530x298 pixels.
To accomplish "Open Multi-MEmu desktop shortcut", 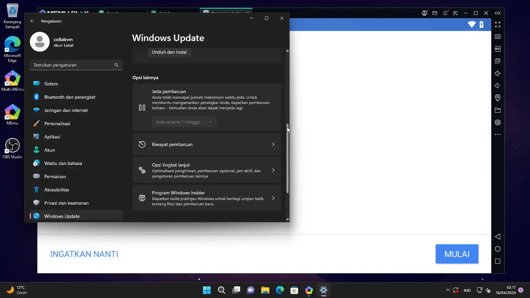I will tap(12, 81).
